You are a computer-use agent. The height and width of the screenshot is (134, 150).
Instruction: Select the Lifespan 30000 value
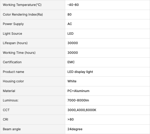coord(73,43)
